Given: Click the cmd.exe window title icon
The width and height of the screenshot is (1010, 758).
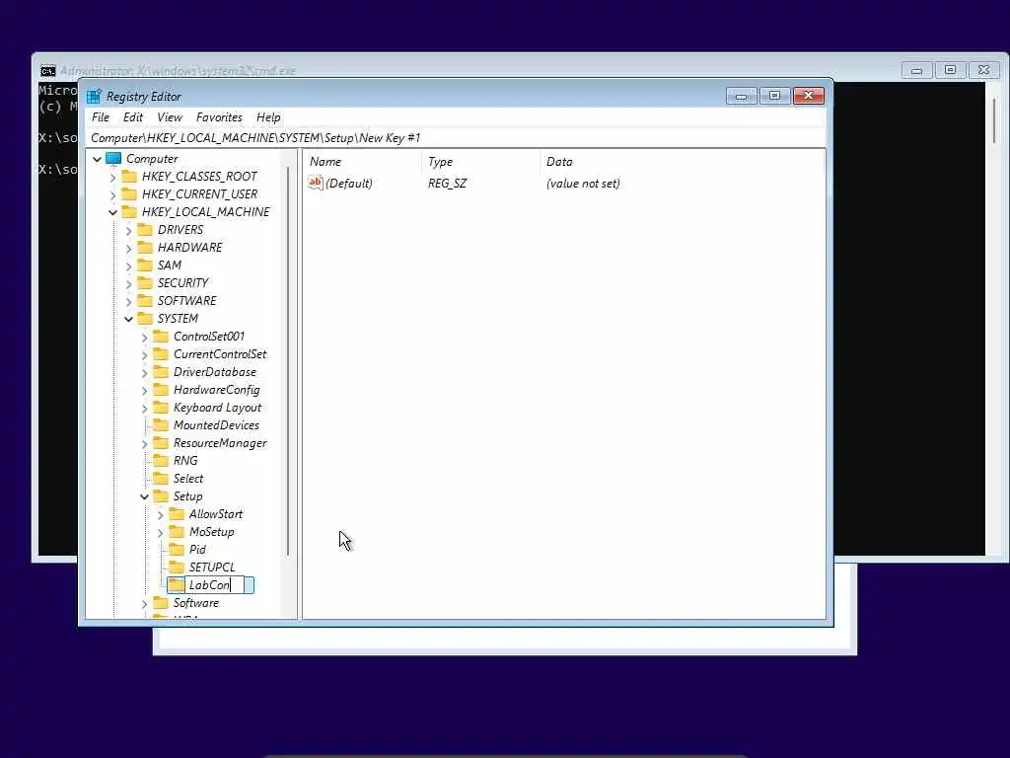Looking at the screenshot, I should click(x=48, y=70).
